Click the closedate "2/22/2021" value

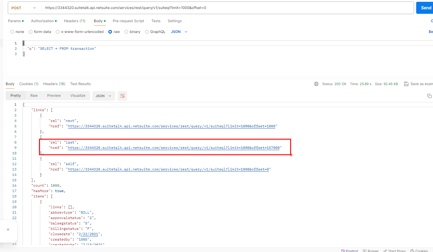tap(89, 234)
